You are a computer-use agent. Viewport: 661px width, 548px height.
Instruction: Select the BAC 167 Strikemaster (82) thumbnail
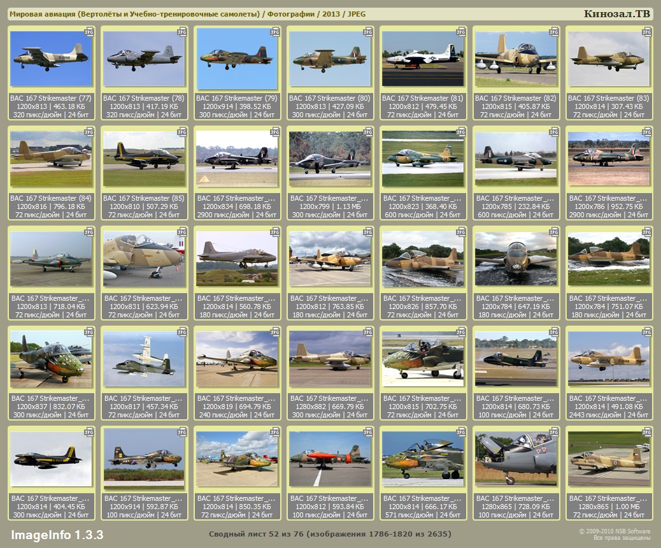516,59
